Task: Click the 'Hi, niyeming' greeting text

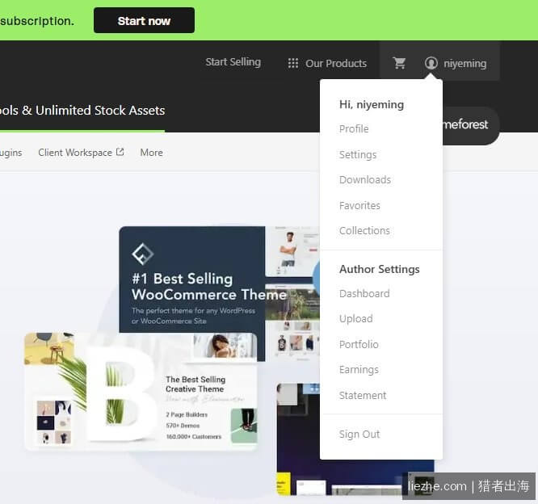Action: coord(372,104)
